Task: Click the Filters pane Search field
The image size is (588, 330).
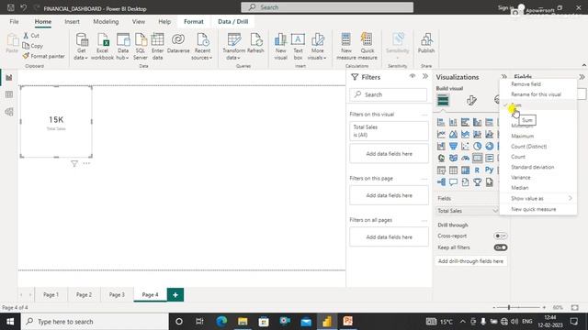Action: [389, 94]
